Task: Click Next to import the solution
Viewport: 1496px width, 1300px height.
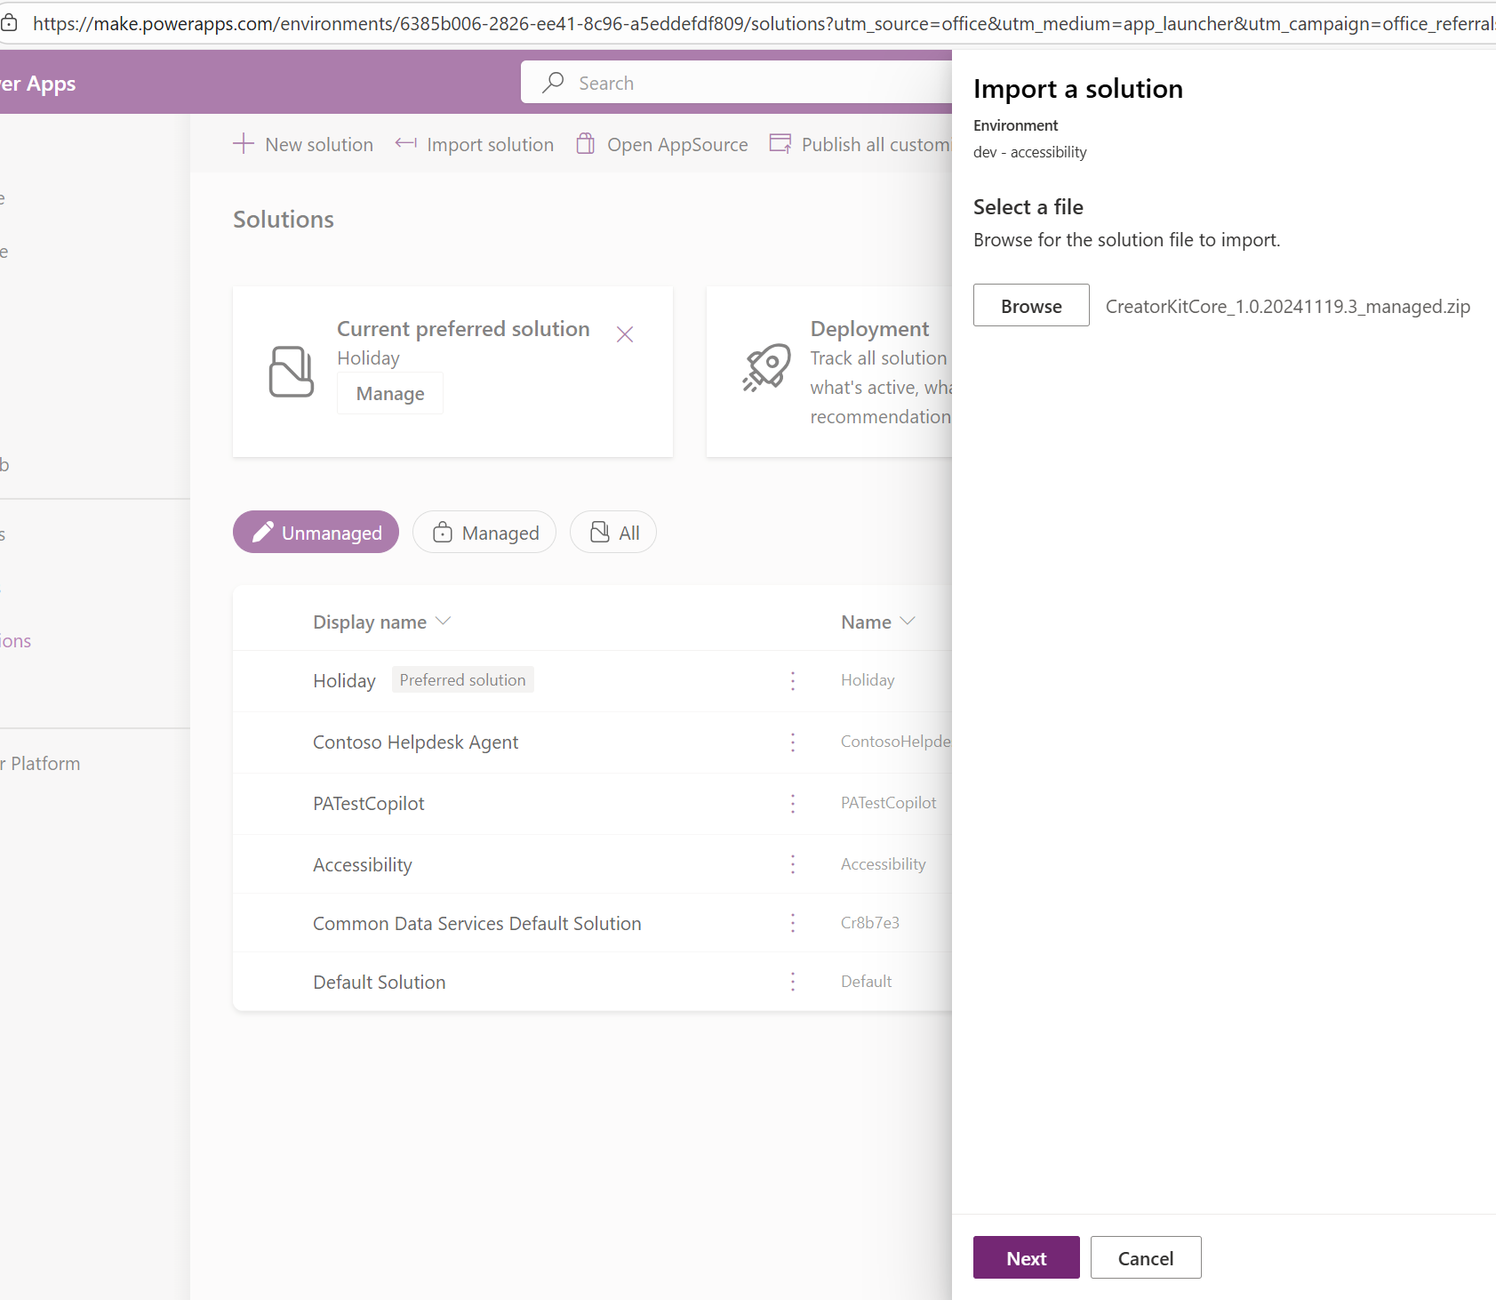Action: [x=1025, y=1257]
